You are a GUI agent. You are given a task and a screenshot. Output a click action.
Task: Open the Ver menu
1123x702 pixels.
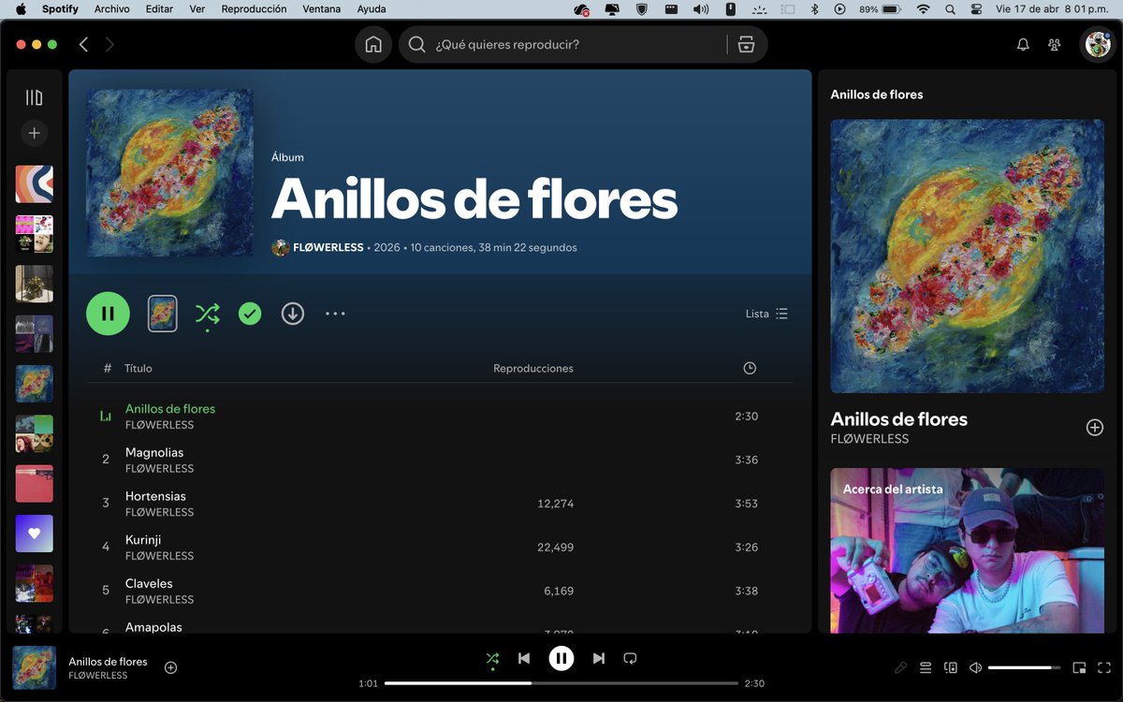click(x=197, y=9)
